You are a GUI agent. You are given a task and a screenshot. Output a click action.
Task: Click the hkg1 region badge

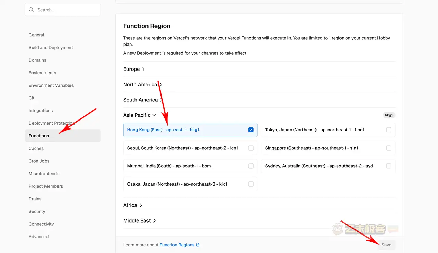(389, 115)
